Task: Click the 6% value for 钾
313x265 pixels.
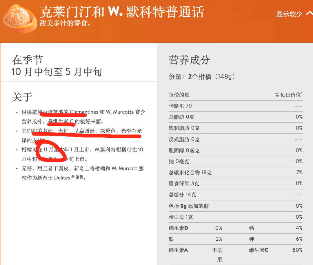Action: click(x=299, y=239)
